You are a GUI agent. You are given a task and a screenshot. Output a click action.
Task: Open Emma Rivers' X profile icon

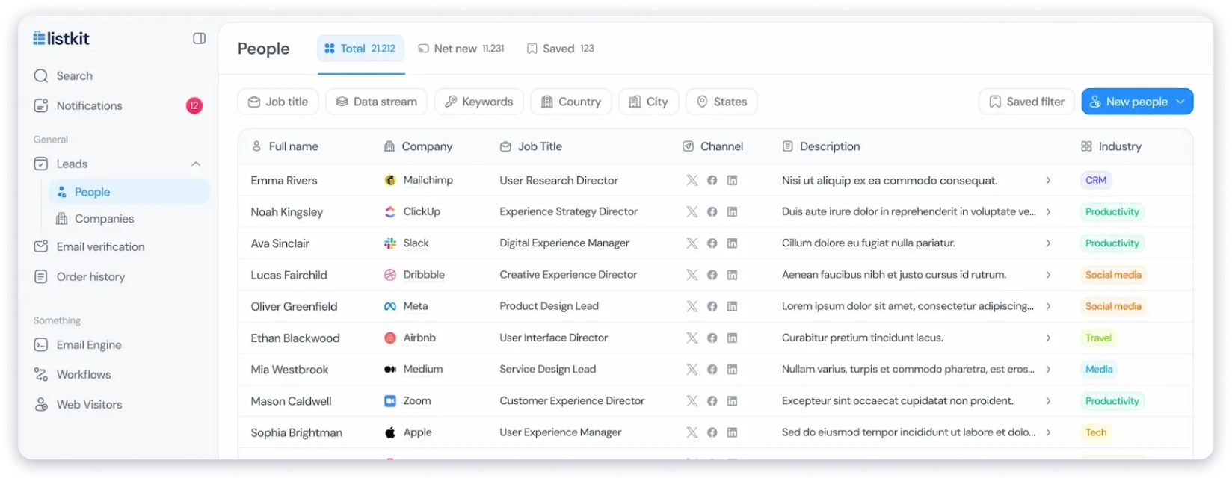[692, 181]
